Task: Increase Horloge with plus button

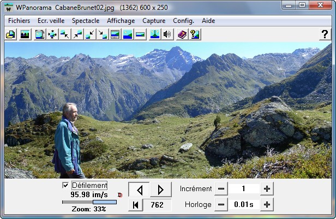Action: (x=267, y=205)
